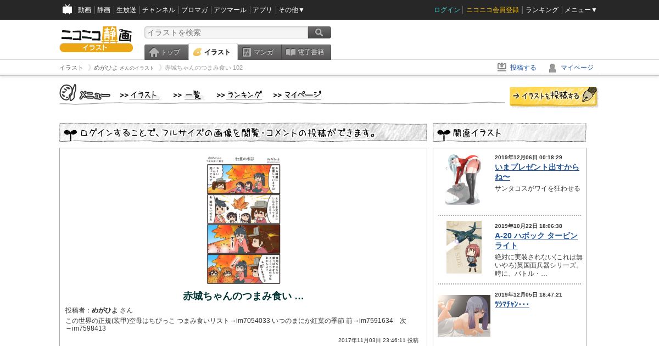Click the 投稿する link
The height and width of the screenshot is (346, 659).
pyautogui.click(x=523, y=68)
